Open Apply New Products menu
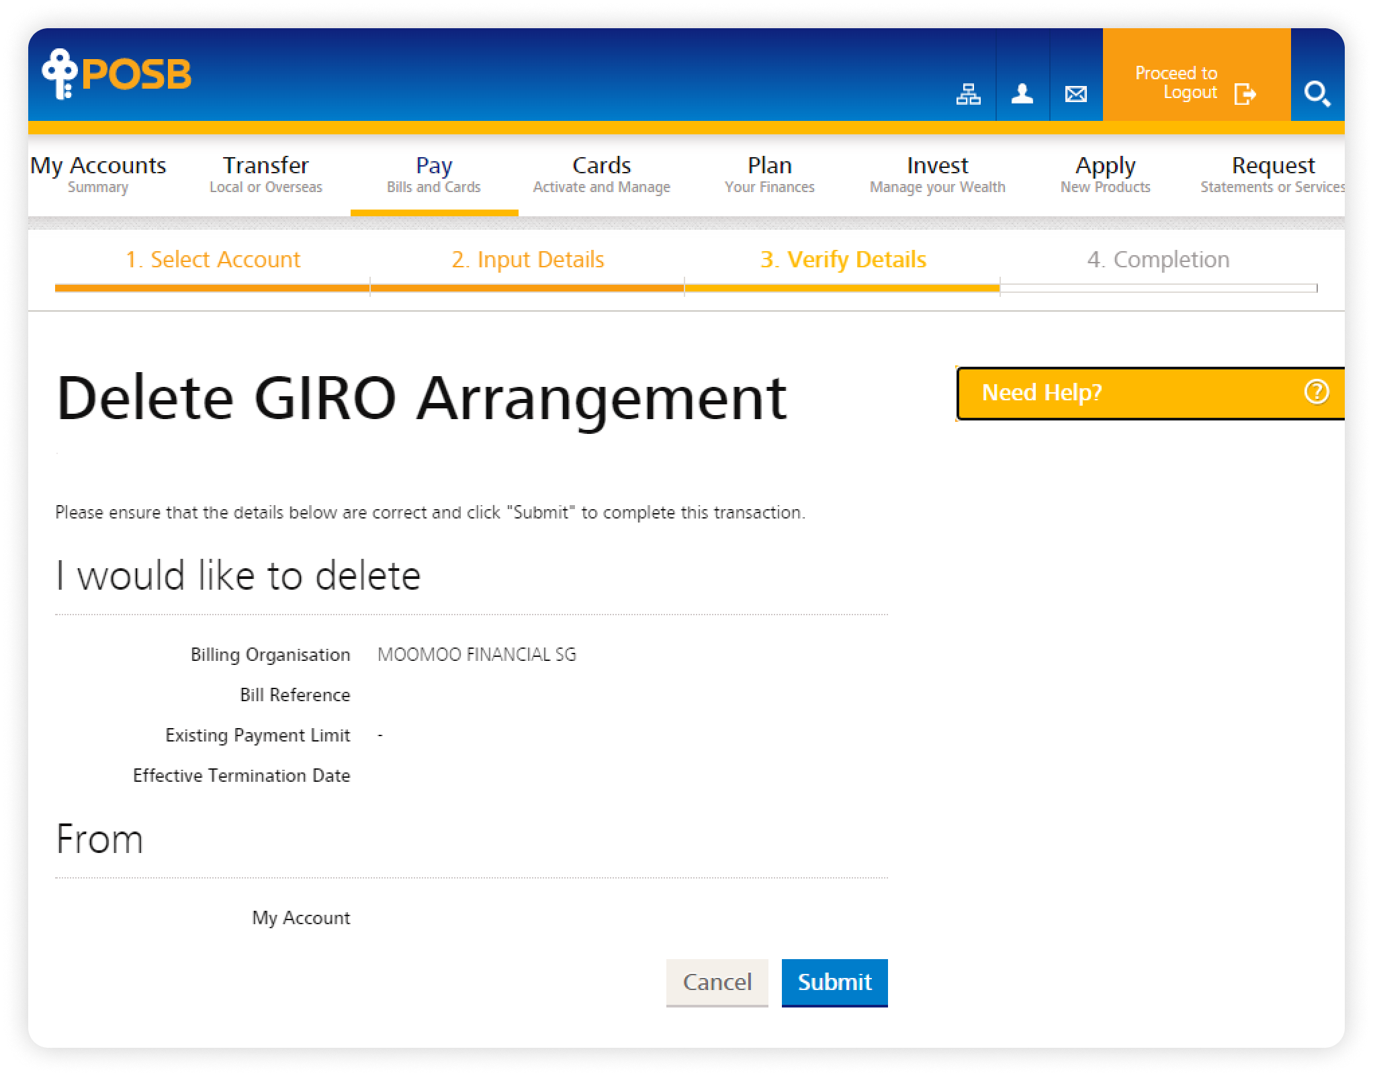The image size is (1373, 1076). click(x=1106, y=174)
